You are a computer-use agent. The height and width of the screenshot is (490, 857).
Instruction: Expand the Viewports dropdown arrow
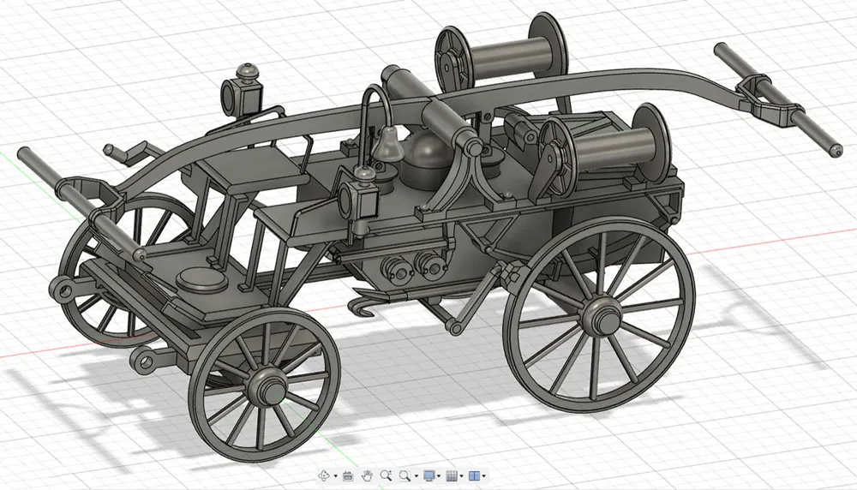(483, 475)
